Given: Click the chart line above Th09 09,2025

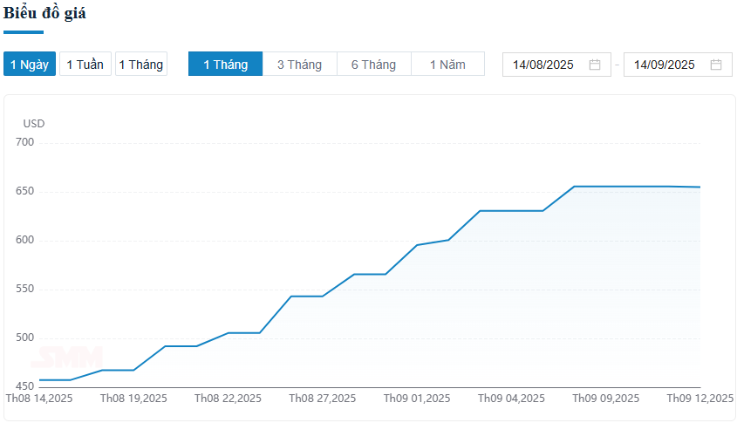Looking at the screenshot, I should coord(605,186).
